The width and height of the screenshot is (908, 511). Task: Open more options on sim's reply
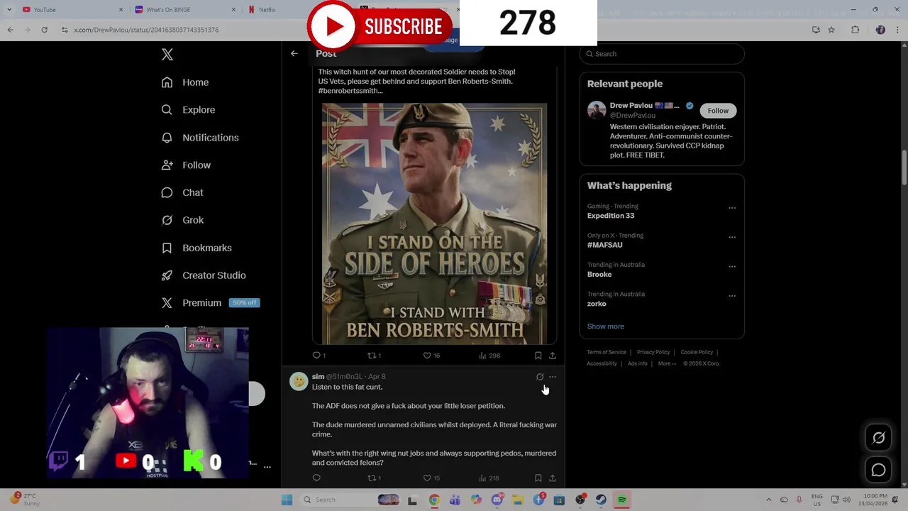coord(553,377)
